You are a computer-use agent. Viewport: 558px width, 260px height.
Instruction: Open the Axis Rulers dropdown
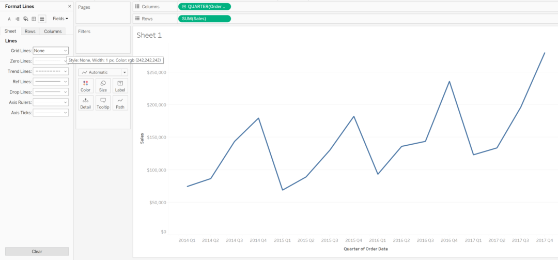[x=51, y=102]
